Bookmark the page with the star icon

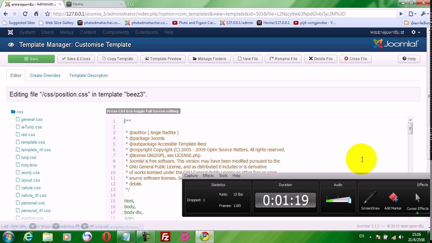(47, 14)
